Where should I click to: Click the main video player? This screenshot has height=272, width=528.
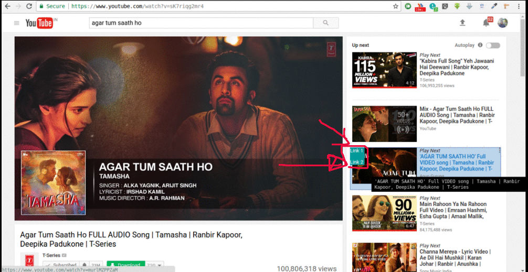[178, 128]
